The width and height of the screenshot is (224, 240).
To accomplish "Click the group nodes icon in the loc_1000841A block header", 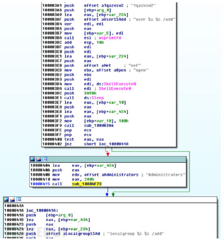I will pyautogui.click(x=19, y=200).
